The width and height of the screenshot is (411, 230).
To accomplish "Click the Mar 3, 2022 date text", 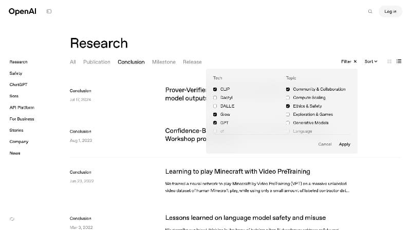I will 81,227.
